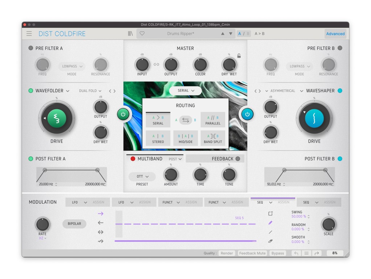Click the dry wet lock icon

239,56
